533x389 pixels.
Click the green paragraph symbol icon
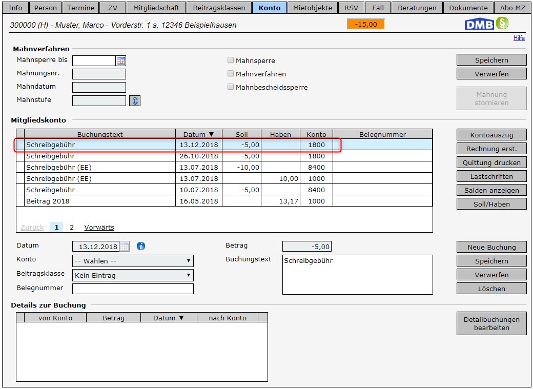pos(502,24)
